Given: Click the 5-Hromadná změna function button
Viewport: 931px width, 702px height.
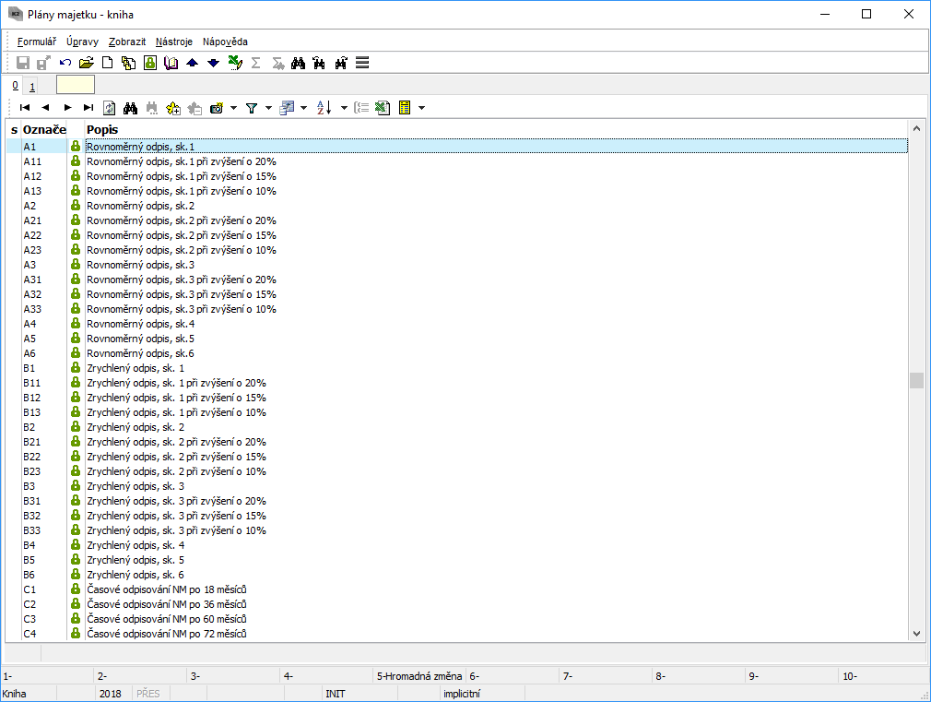Looking at the screenshot, I should click(x=419, y=676).
